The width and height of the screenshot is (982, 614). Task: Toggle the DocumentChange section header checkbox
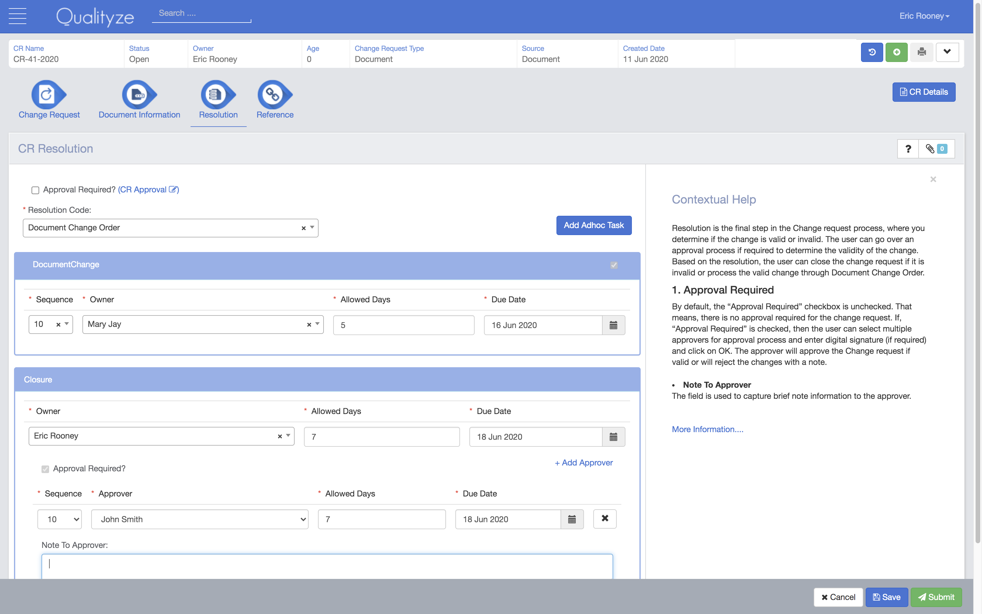click(613, 265)
